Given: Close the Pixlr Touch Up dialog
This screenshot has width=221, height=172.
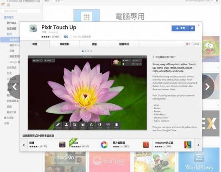Looking at the screenshot, I should pos(199,25).
